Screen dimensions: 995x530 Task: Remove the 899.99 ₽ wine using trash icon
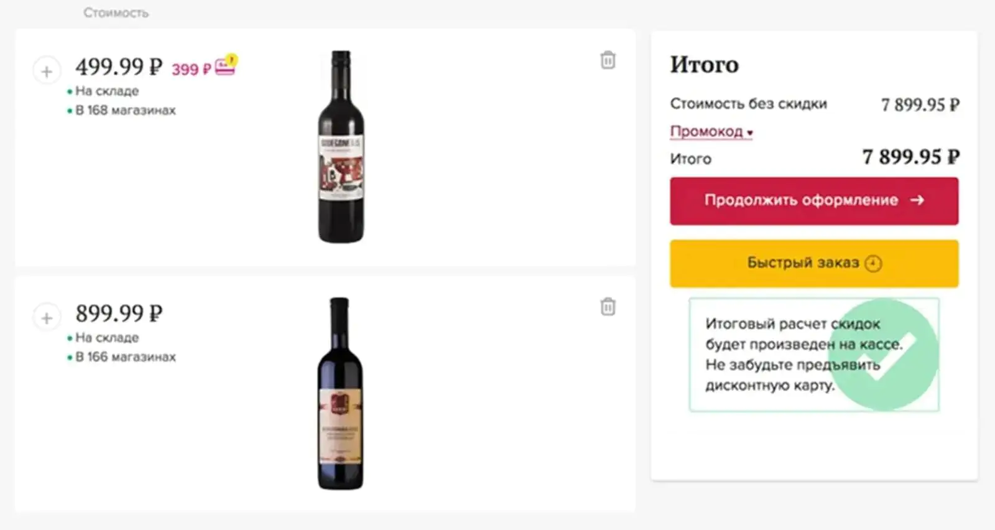[x=608, y=307]
